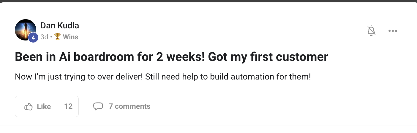Open the Wins category label
The width and height of the screenshot is (417, 133).
coord(71,37)
